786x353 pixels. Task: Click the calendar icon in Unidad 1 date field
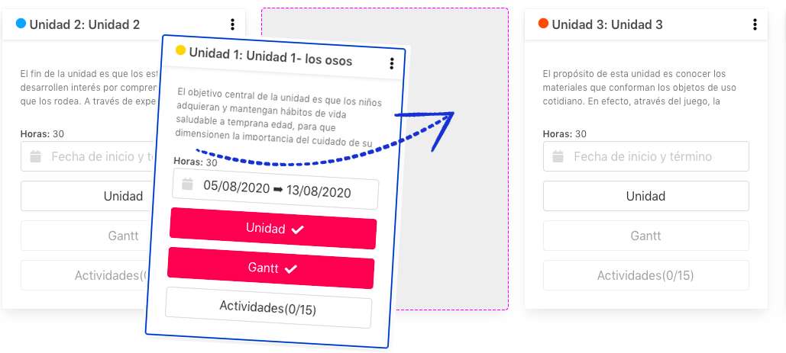pos(187,184)
